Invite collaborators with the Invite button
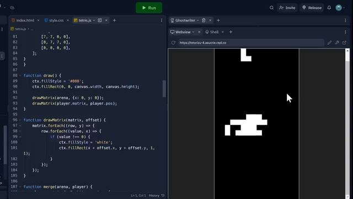 [287, 8]
